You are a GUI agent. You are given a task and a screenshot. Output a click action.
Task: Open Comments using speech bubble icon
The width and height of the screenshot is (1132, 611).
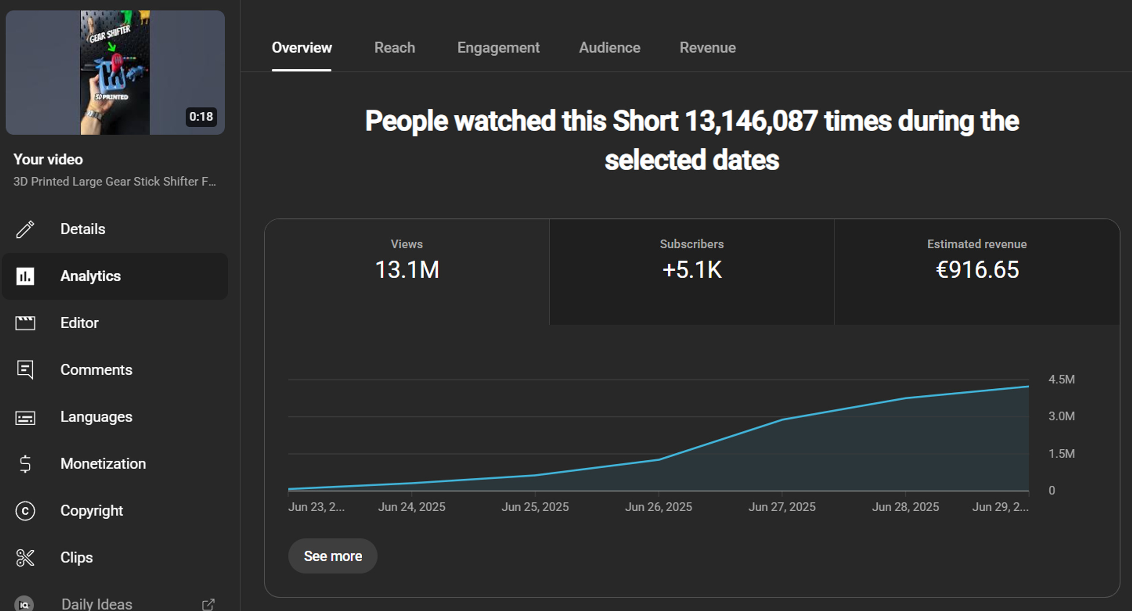click(x=25, y=370)
